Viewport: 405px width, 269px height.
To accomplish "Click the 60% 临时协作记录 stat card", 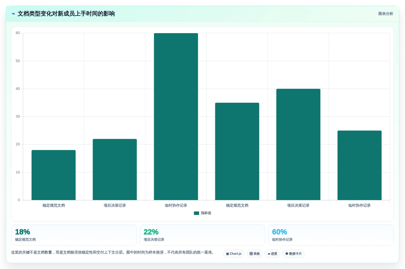I will pos(331,235).
